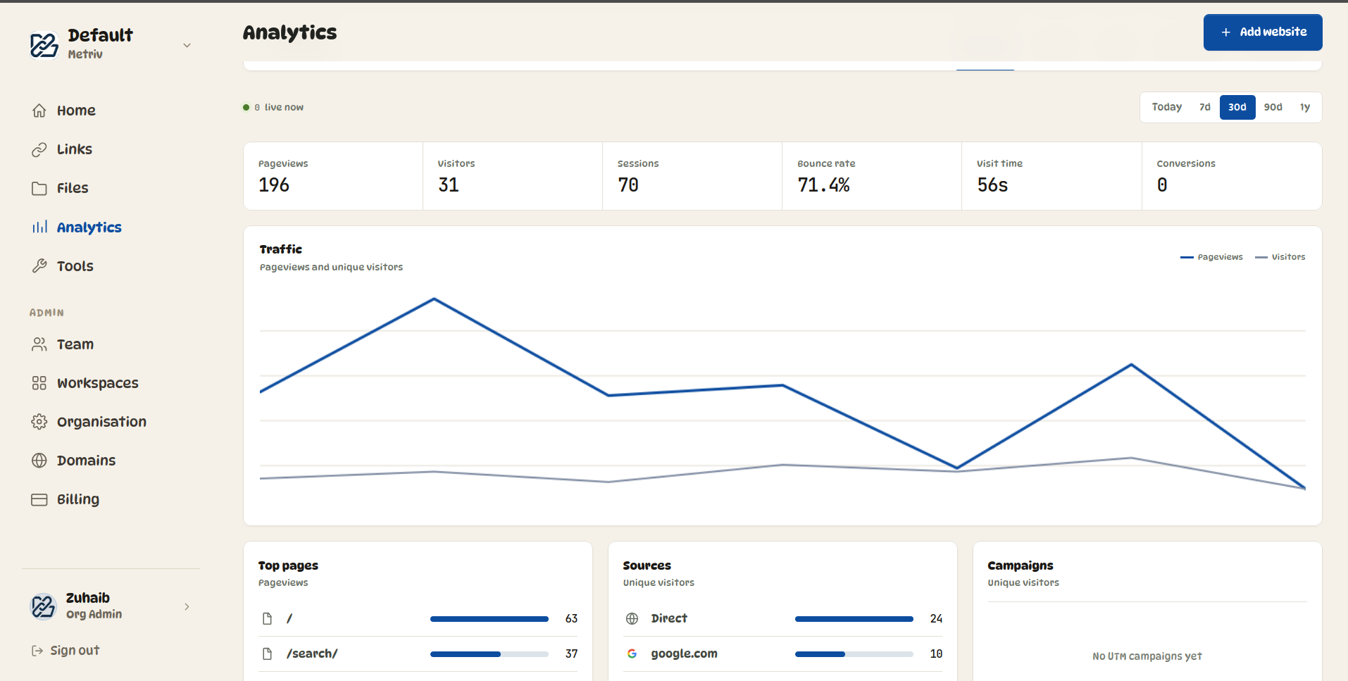Click the sign out arrow icon
1348x681 pixels.
[x=37, y=651]
